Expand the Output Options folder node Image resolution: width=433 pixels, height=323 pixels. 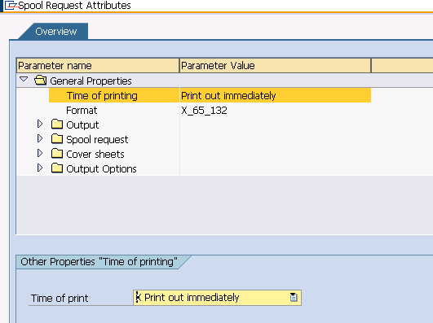[40, 168]
